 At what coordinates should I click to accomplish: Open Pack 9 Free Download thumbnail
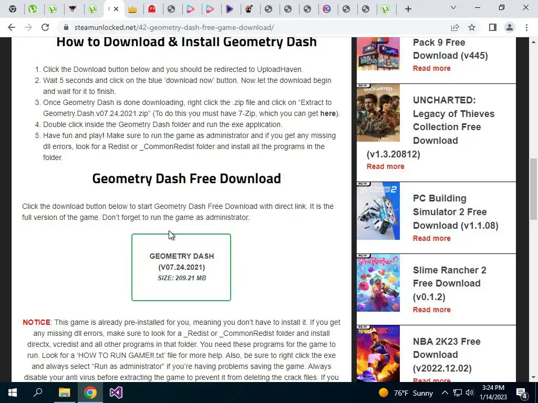click(378, 54)
